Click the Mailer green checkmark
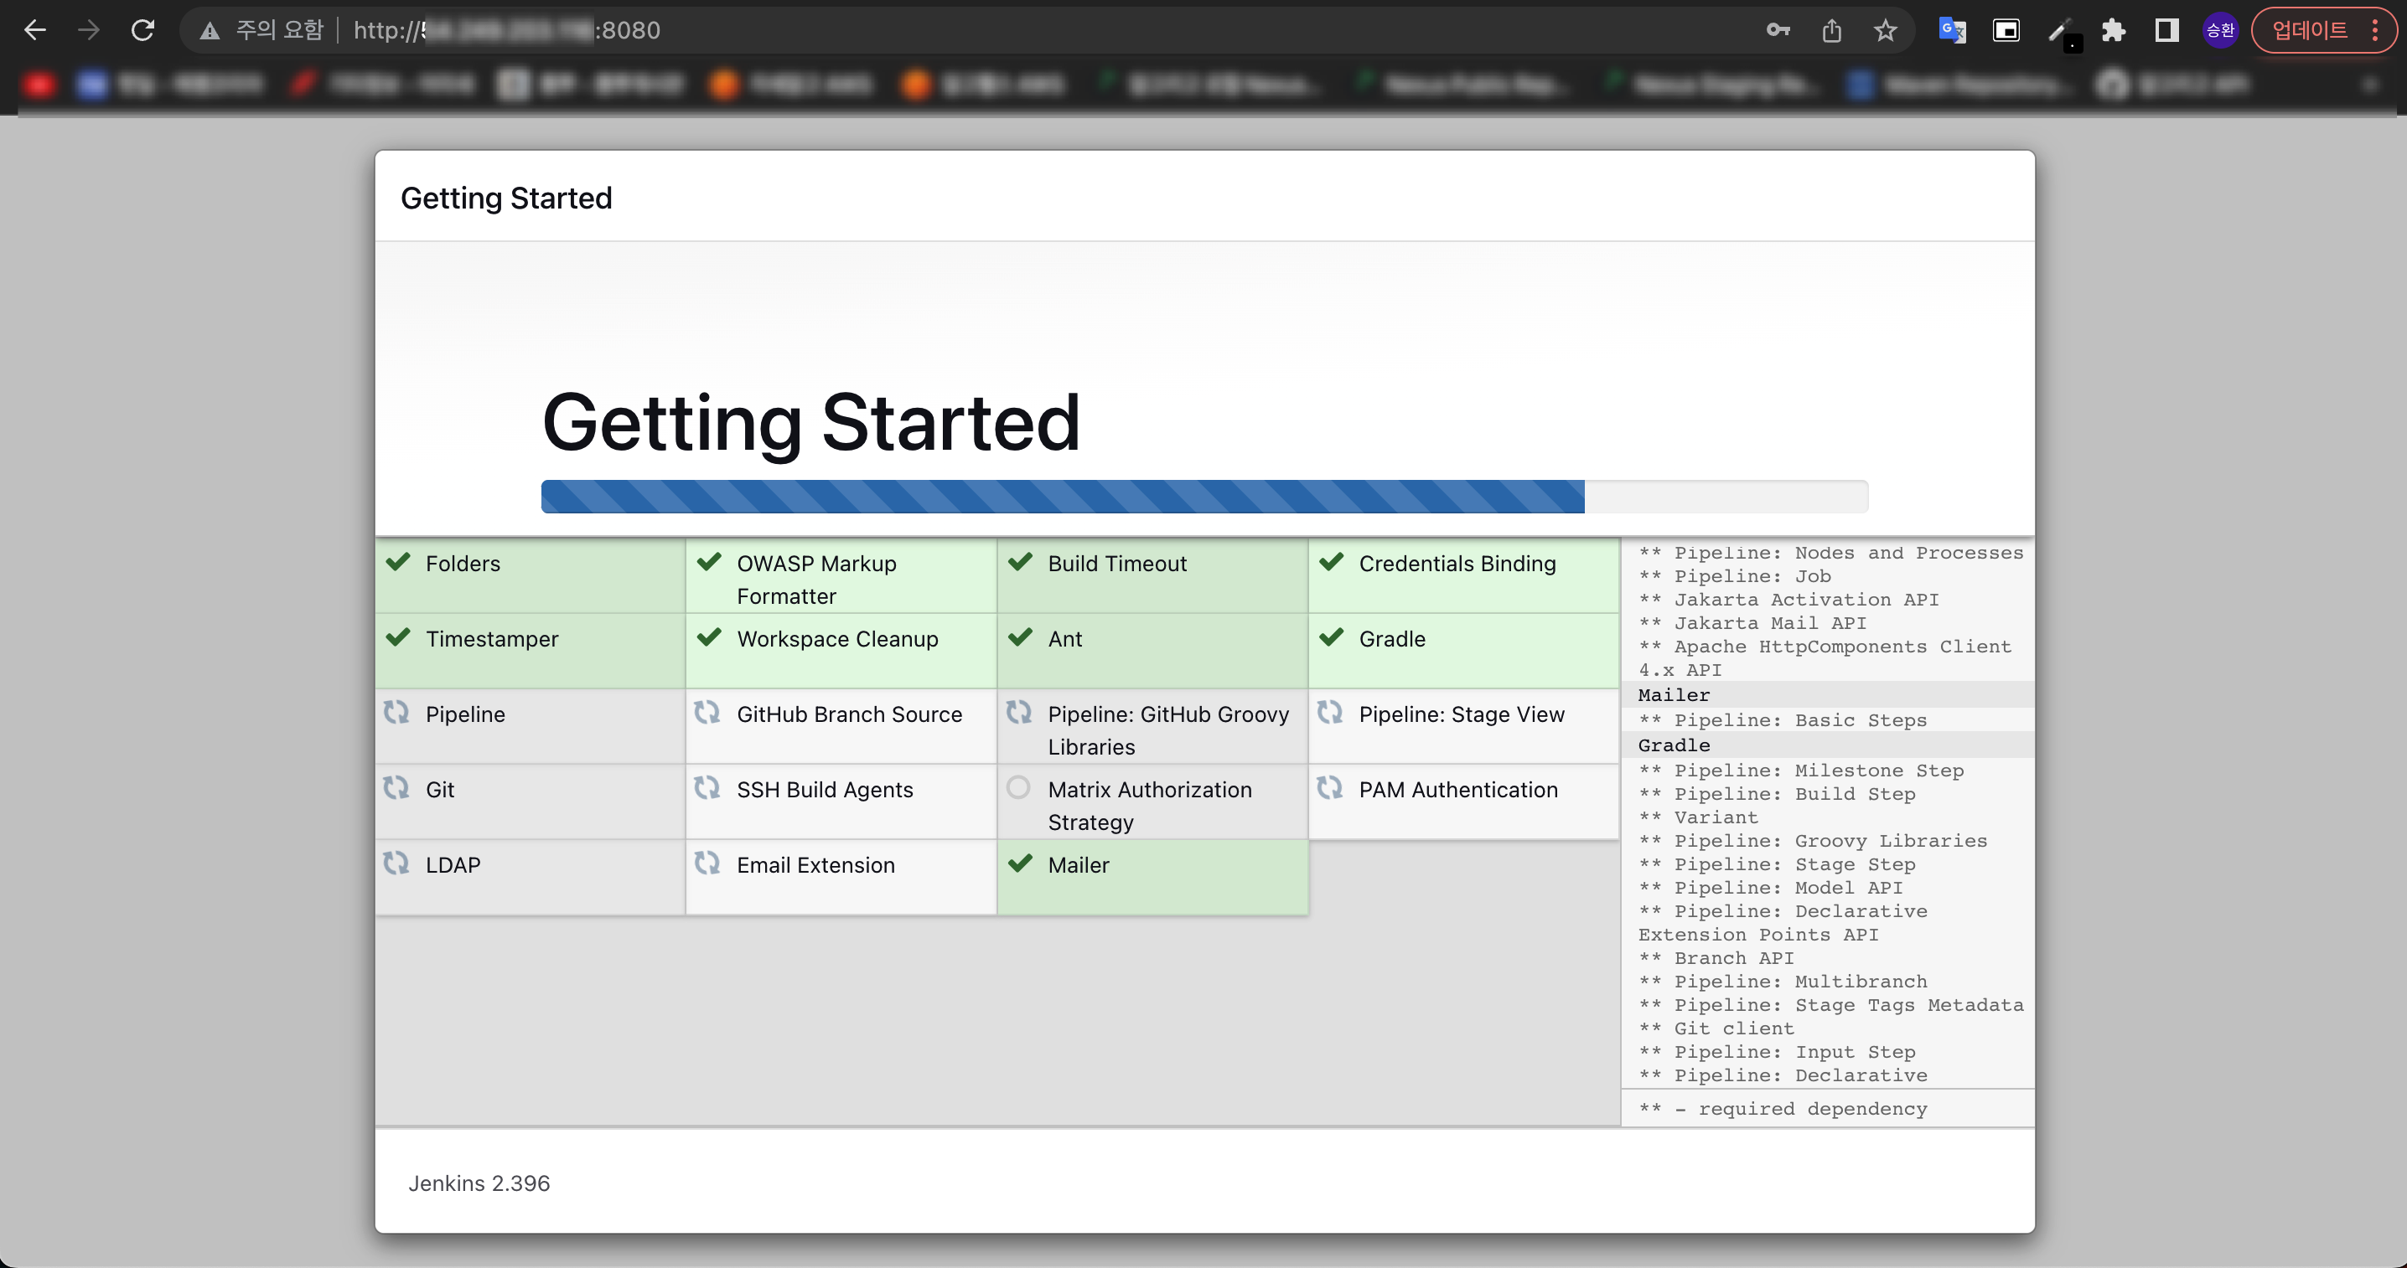The width and height of the screenshot is (2407, 1268). (x=1020, y=863)
